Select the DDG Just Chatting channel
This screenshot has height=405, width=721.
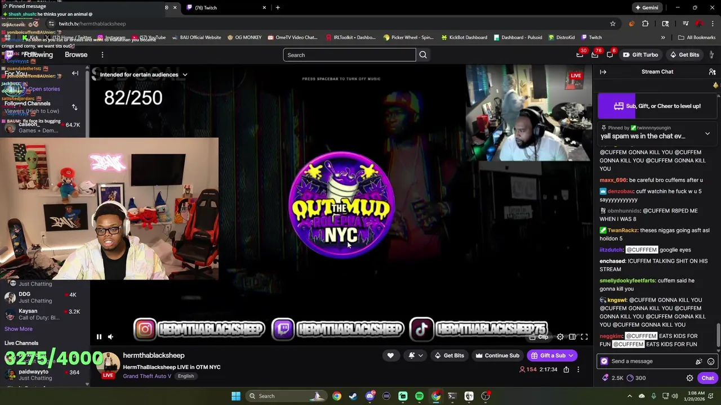(43, 297)
